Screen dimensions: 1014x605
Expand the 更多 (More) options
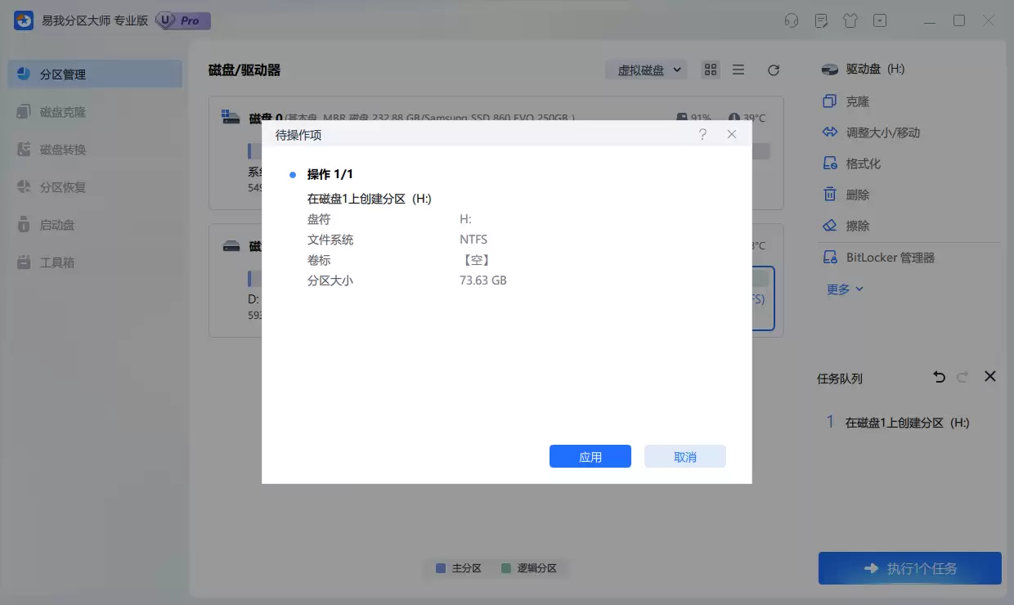[841, 288]
